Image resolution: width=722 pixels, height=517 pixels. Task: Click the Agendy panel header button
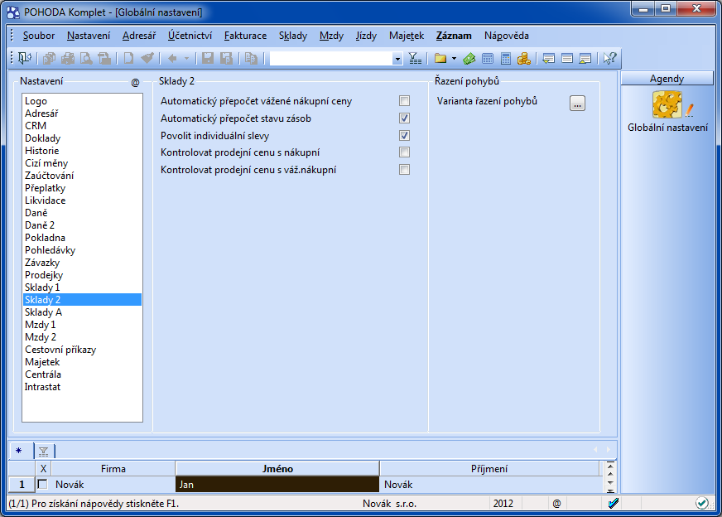point(667,79)
